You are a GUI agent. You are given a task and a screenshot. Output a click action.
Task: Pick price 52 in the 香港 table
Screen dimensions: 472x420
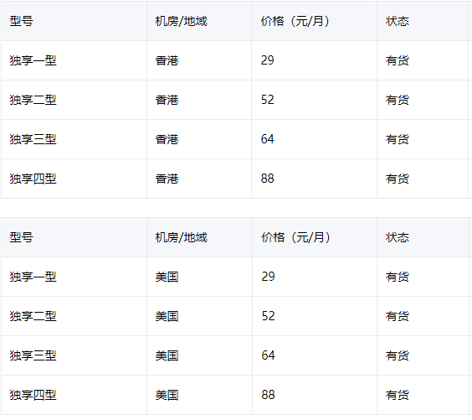[267, 100]
